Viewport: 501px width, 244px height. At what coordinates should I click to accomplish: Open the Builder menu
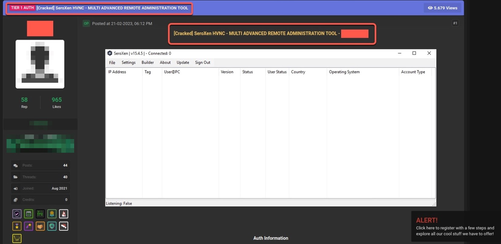pyautogui.click(x=148, y=62)
